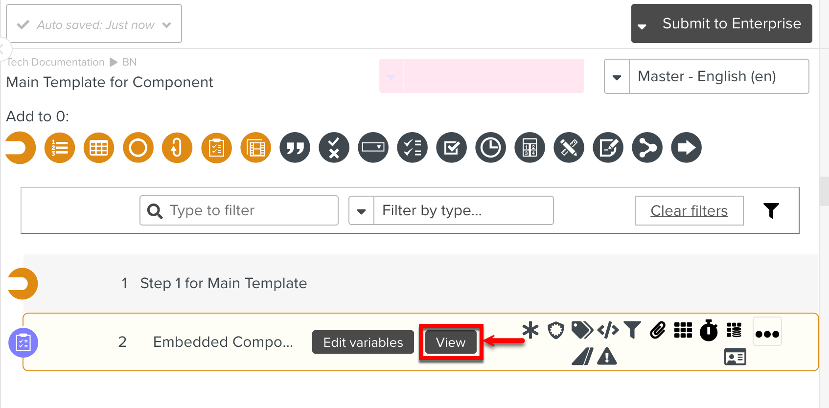Add a share/branch element
Image resolution: width=829 pixels, height=408 pixels.
pyautogui.click(x=647, y=147)
